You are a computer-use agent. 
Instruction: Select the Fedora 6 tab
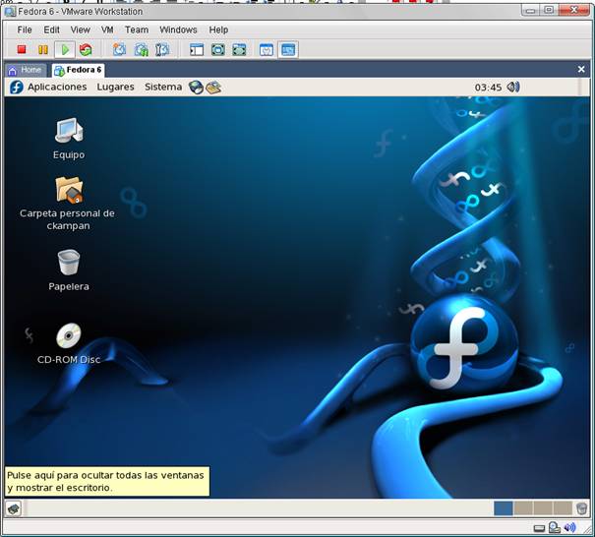pyautogui.click(x=78, y=70)
